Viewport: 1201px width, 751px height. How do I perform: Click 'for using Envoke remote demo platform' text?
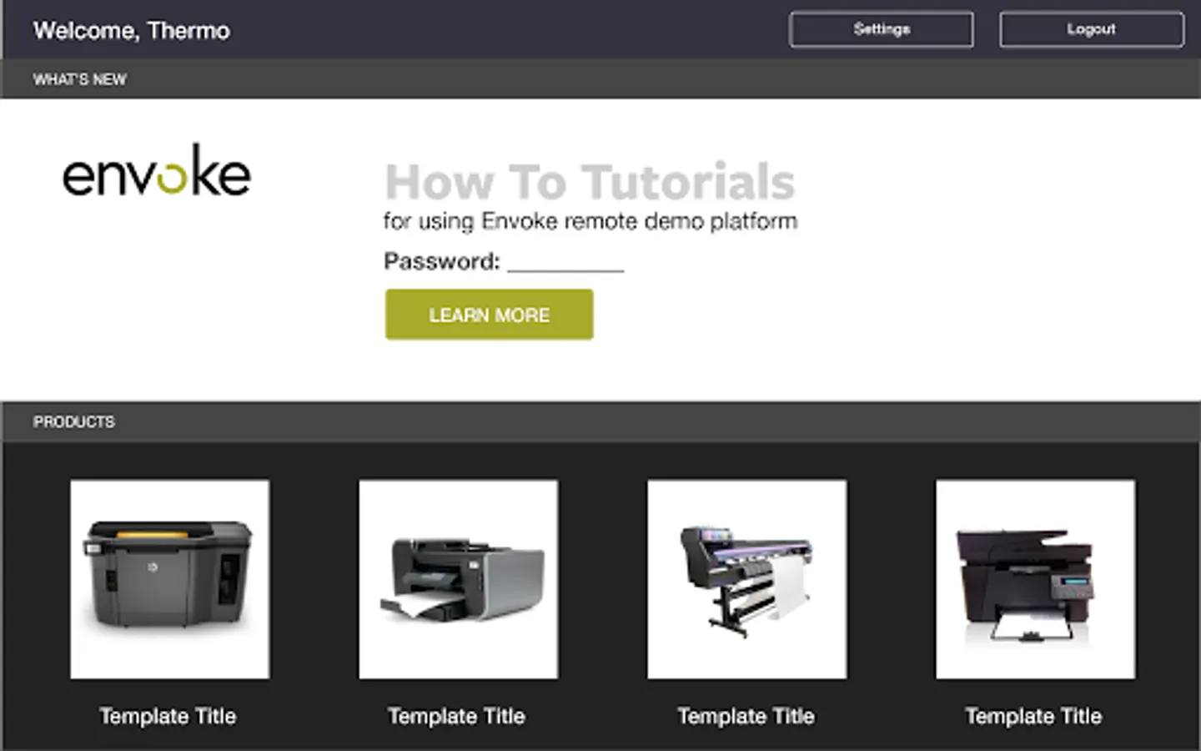[x=590, y=221]
